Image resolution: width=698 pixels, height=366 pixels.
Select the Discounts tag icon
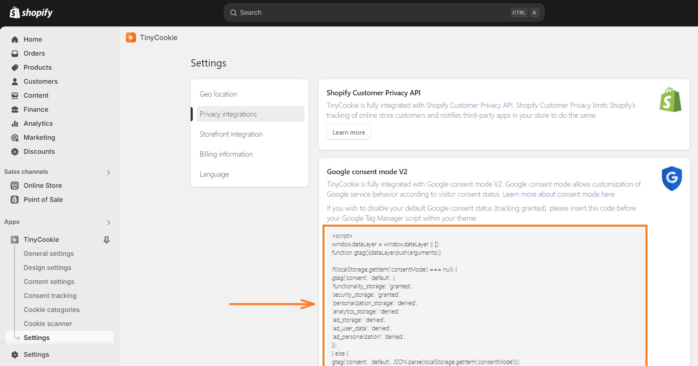14,151
